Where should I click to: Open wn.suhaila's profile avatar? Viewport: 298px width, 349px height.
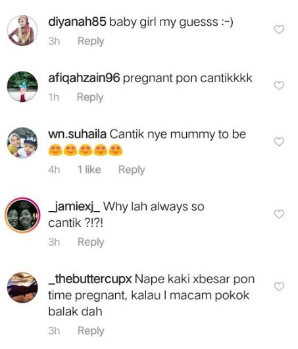[22, 143]
